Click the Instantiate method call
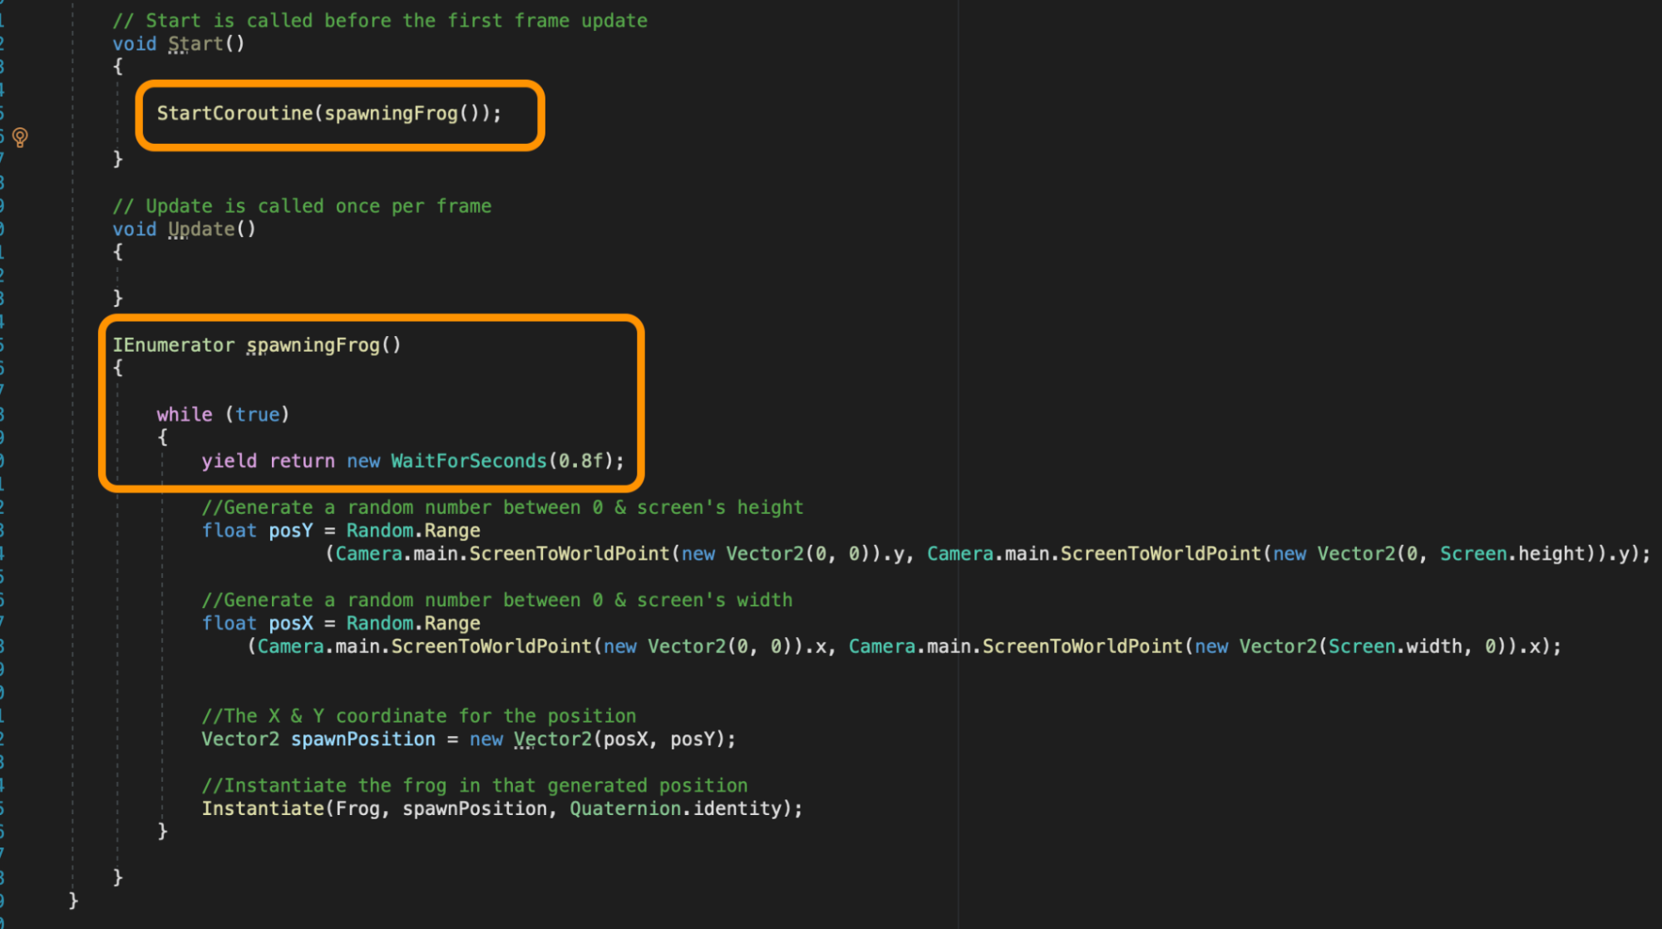The image size is (1662, 929). pos(262,808)
